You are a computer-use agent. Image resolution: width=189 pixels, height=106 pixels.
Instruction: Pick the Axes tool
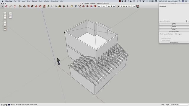tap(68, 6)
